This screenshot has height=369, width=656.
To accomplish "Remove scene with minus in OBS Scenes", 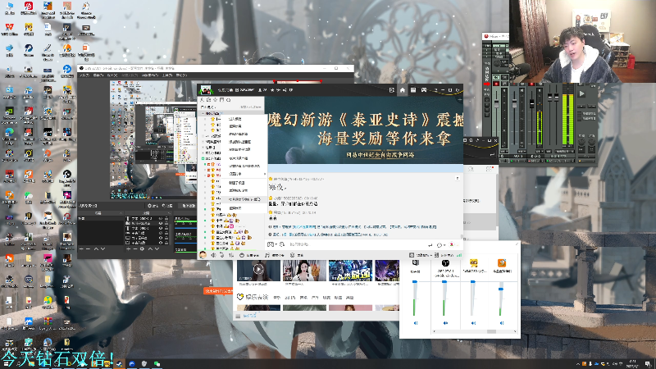I will click(x=88, y=249).
